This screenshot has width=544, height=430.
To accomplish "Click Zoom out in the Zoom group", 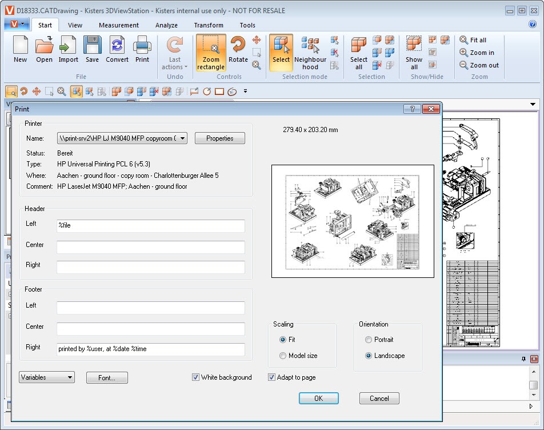I will tap(479, 65).
